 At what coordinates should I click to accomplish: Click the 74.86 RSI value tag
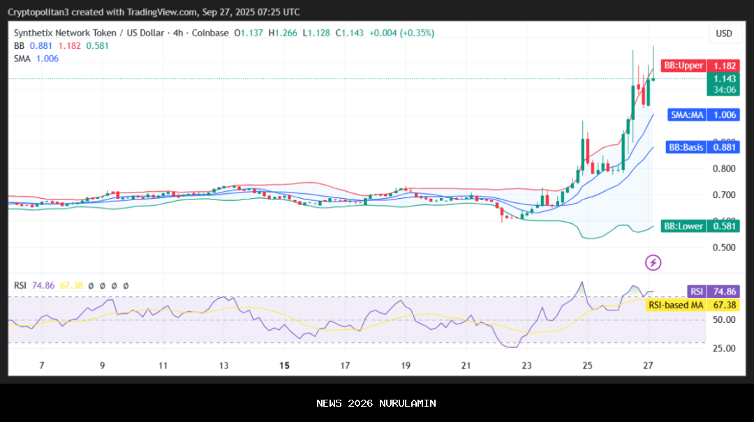[x=724, y=292]
